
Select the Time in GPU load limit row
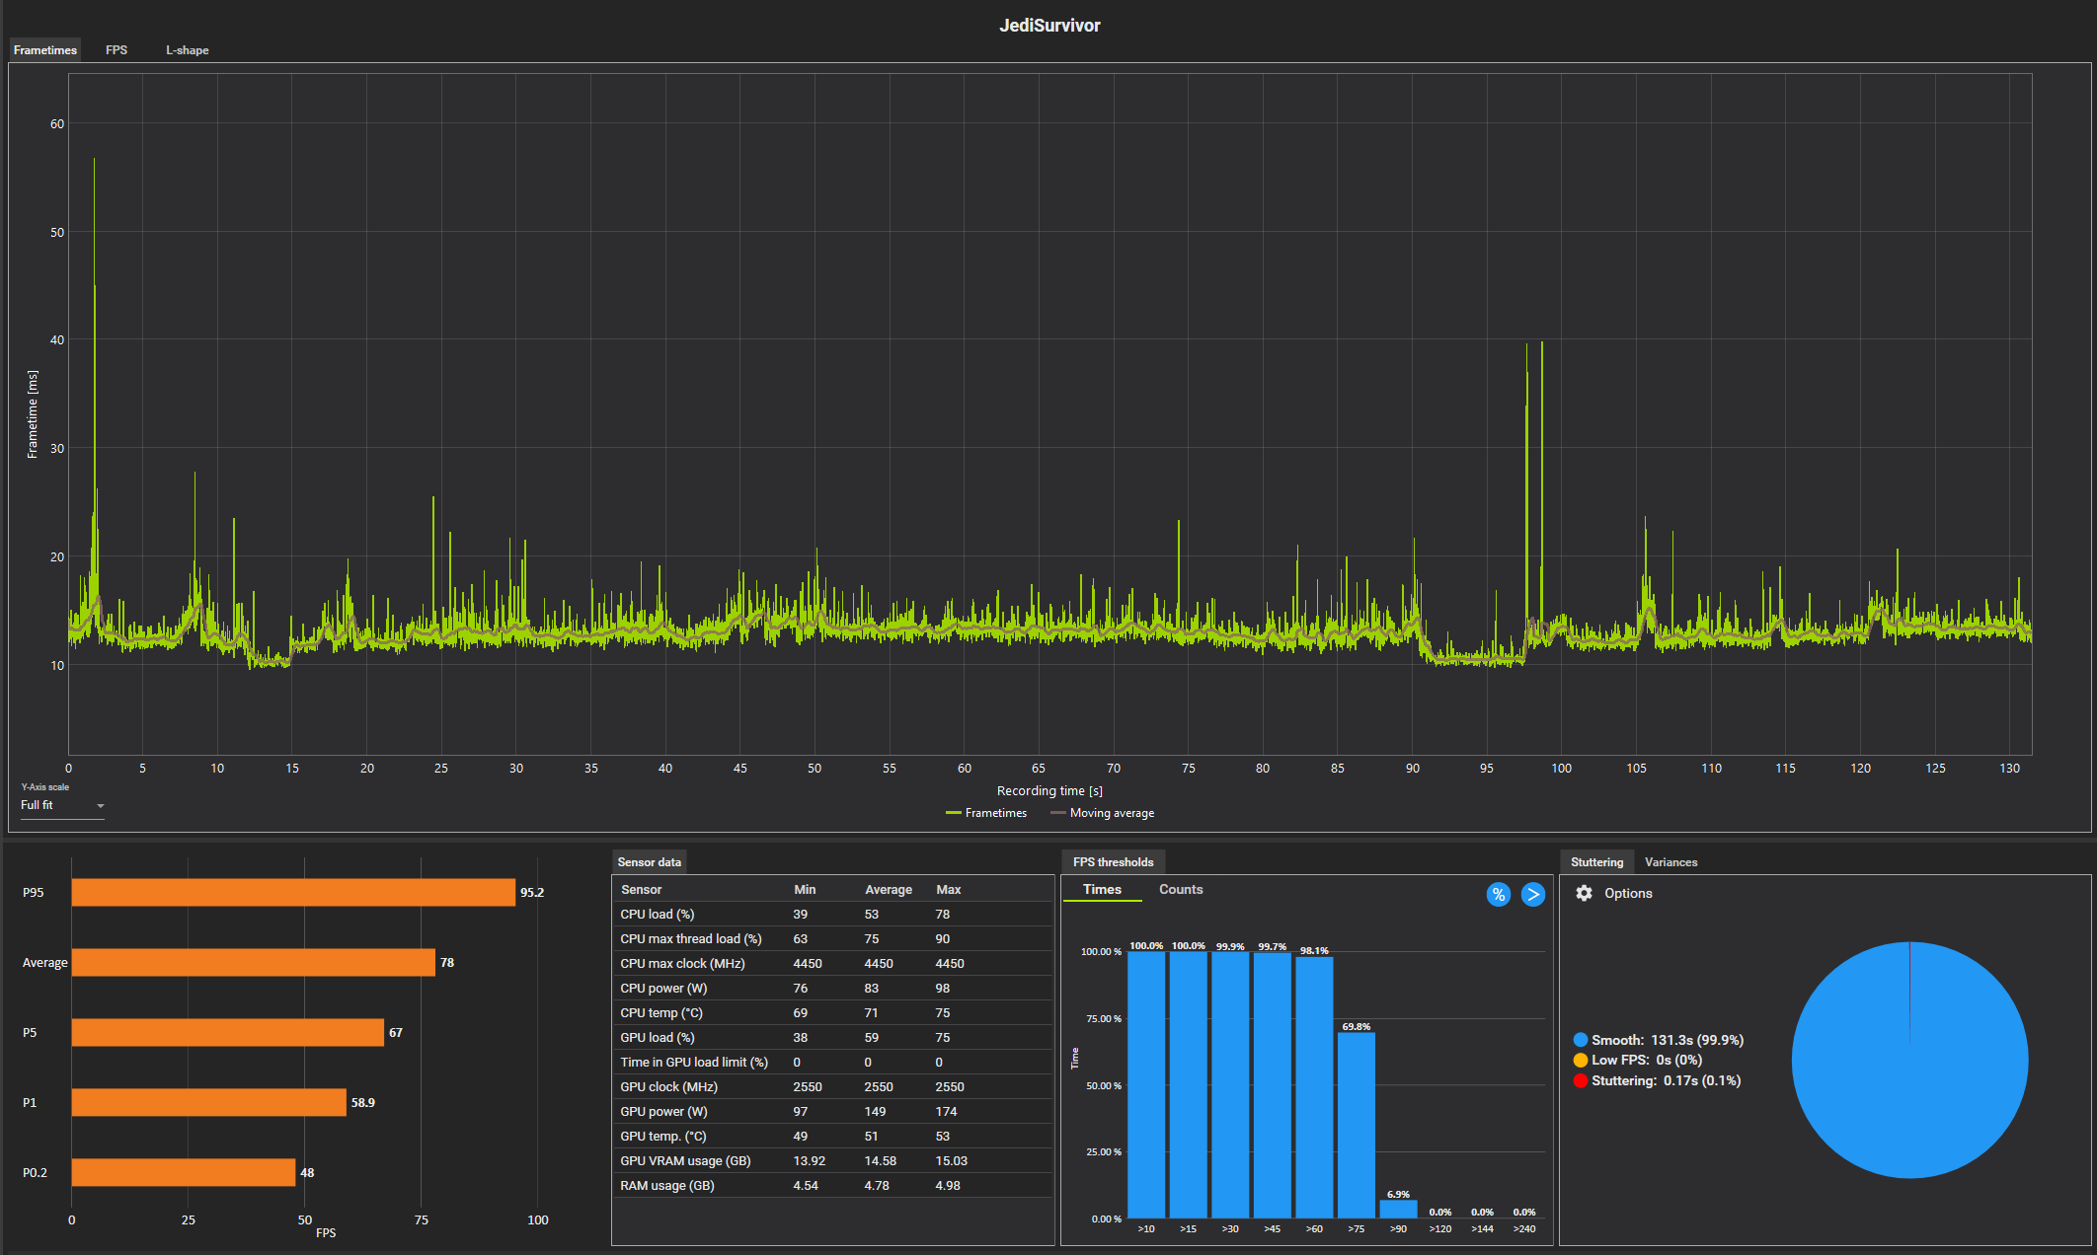(x=832, y=1063)
